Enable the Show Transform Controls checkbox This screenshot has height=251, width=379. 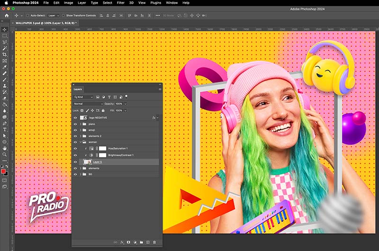(x=63, y=16)
